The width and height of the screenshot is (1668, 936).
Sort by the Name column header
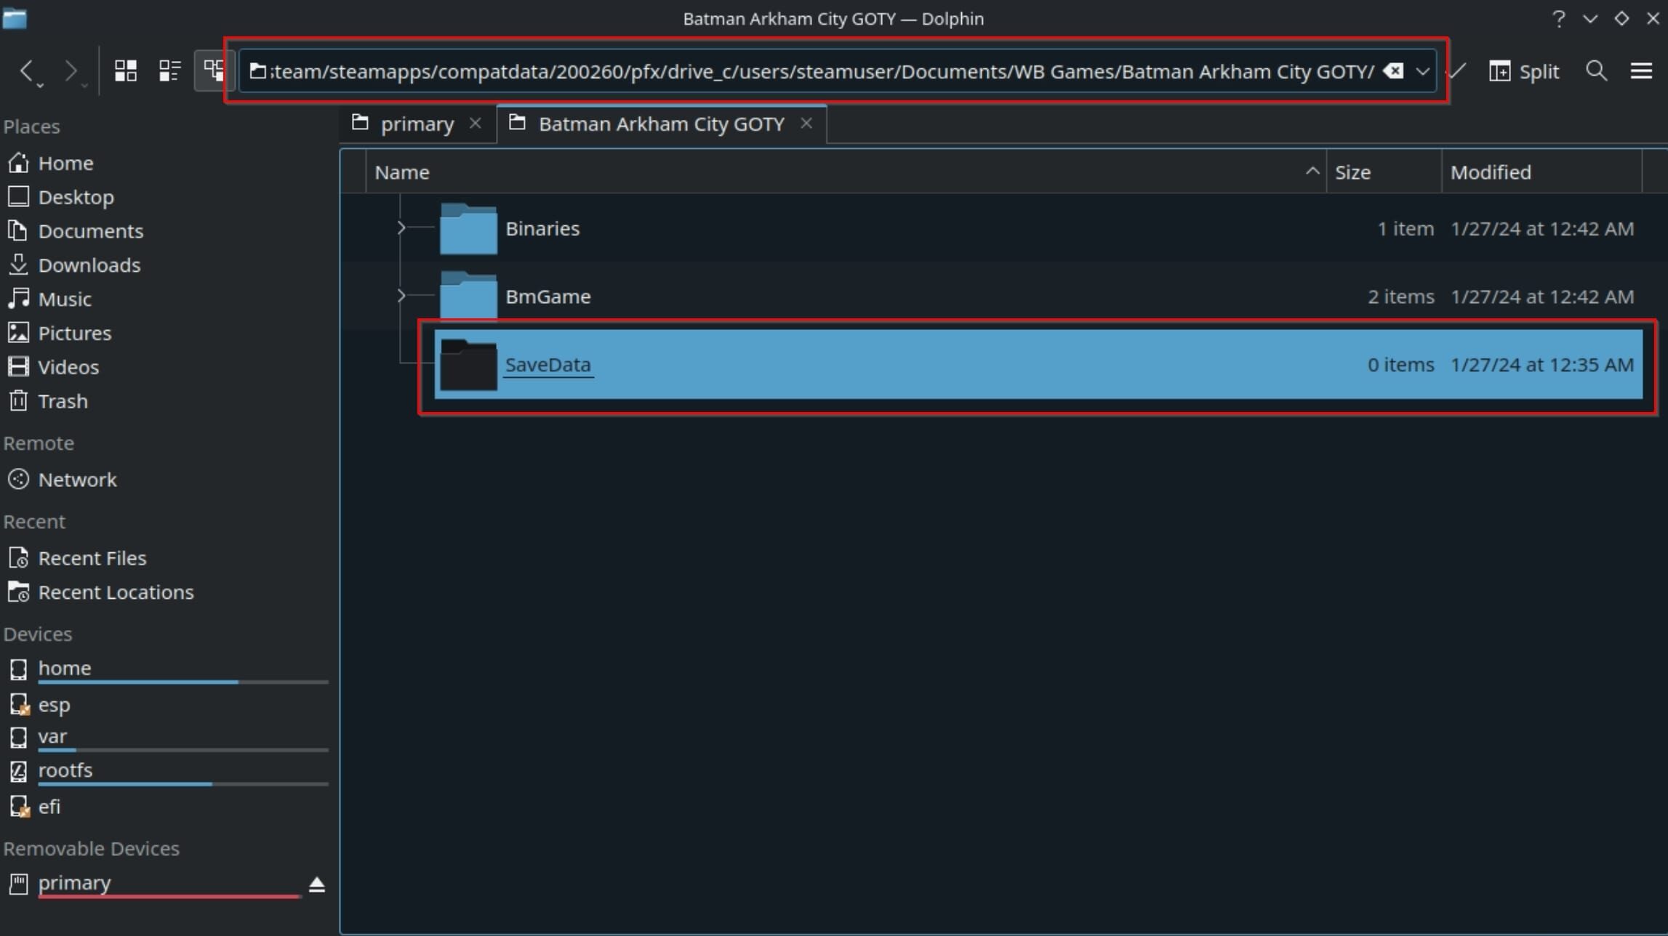click(x=846, y=172)
